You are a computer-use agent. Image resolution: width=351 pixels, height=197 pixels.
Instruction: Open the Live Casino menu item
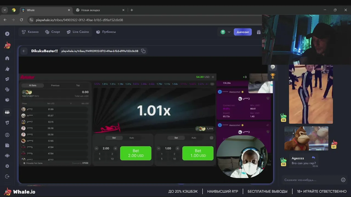[78, 32]
